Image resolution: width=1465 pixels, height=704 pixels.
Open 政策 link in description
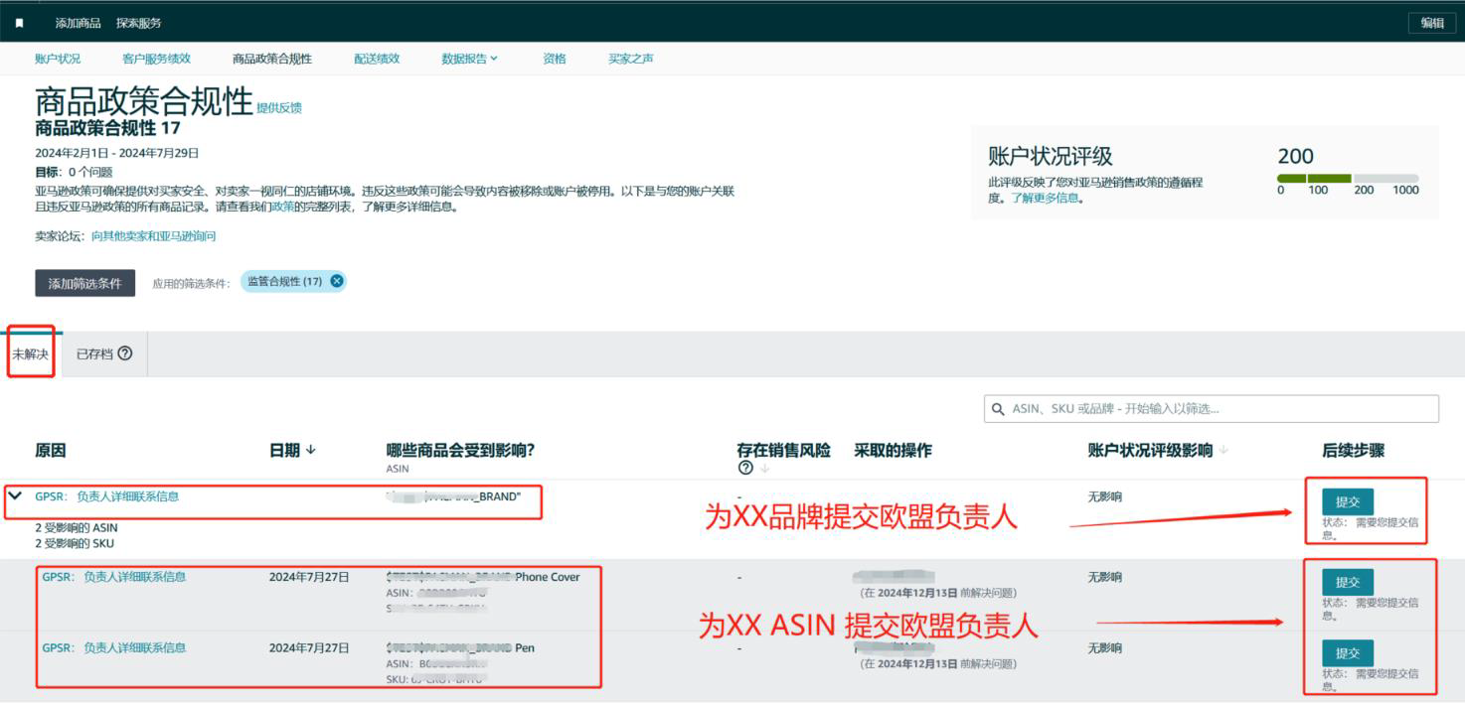[x=283, y=208]
